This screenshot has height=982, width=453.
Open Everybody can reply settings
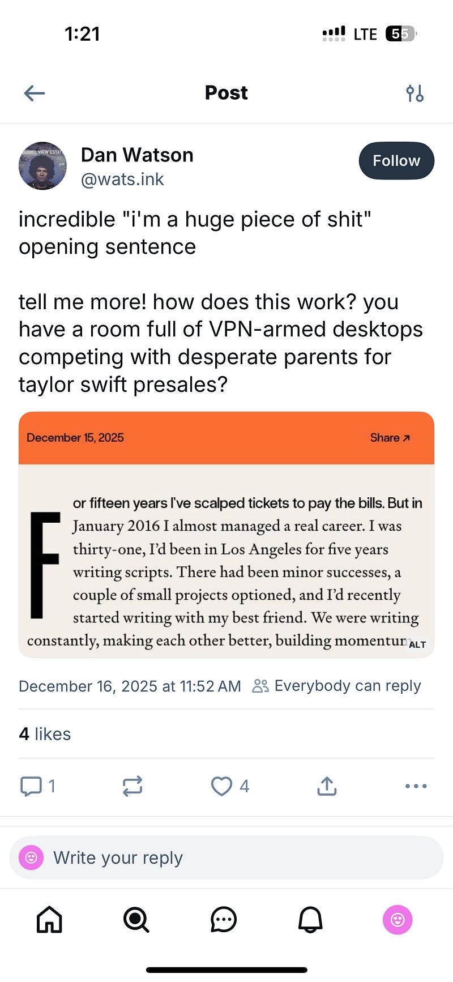[337, 686]
